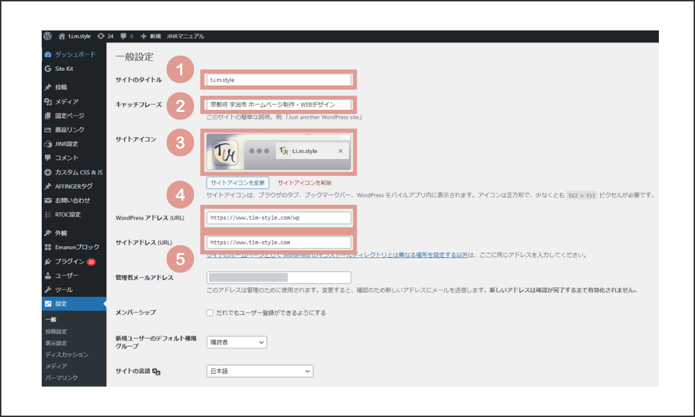Select 表示設定 submenu item
Viewport: 695px width, 417px height.
[x=56, y=343]
